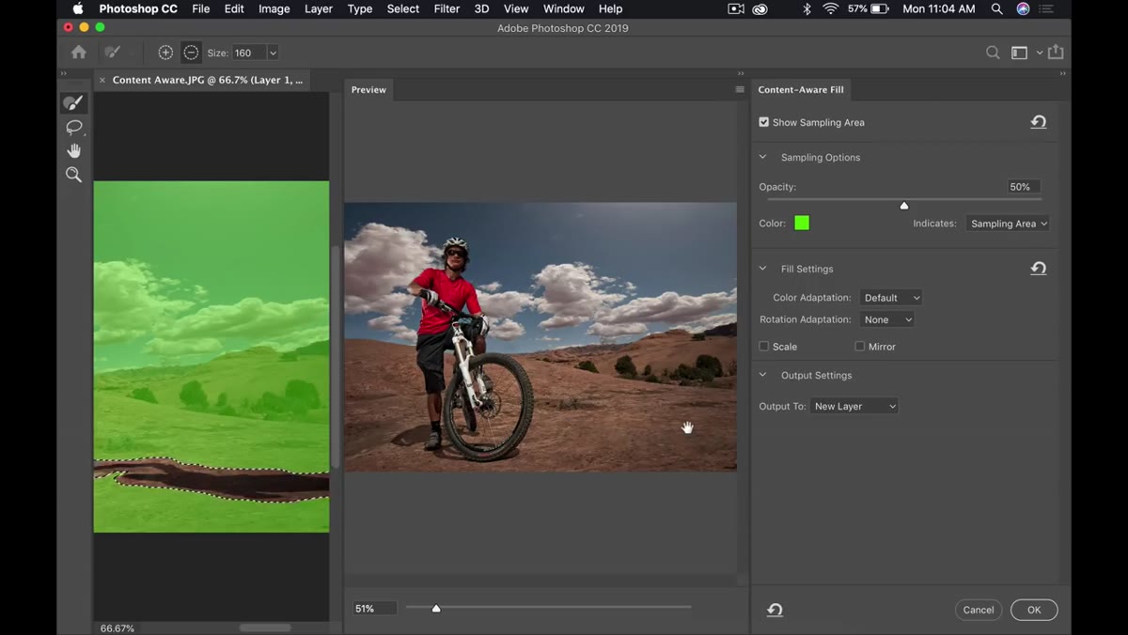Click the Wi-Fi status icon
Viewport: 1128px width, 635px height.
(831, 8)
